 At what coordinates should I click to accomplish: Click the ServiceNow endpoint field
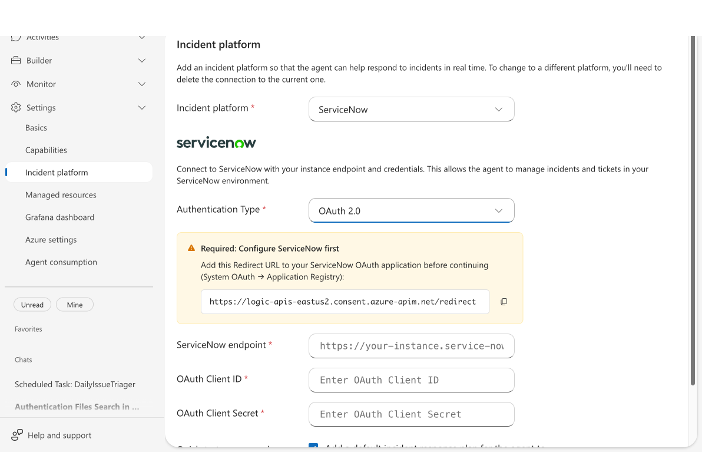pyautogui.click(x=412, y=346)
